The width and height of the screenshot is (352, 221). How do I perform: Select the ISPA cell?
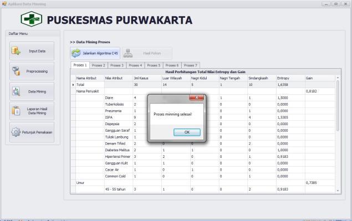coord(119,117)
